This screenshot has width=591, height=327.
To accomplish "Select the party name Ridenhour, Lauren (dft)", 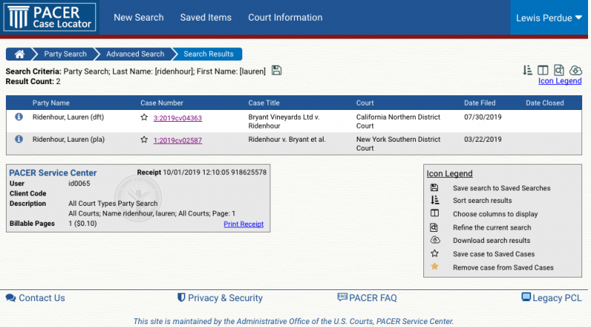I will (68, 117).
